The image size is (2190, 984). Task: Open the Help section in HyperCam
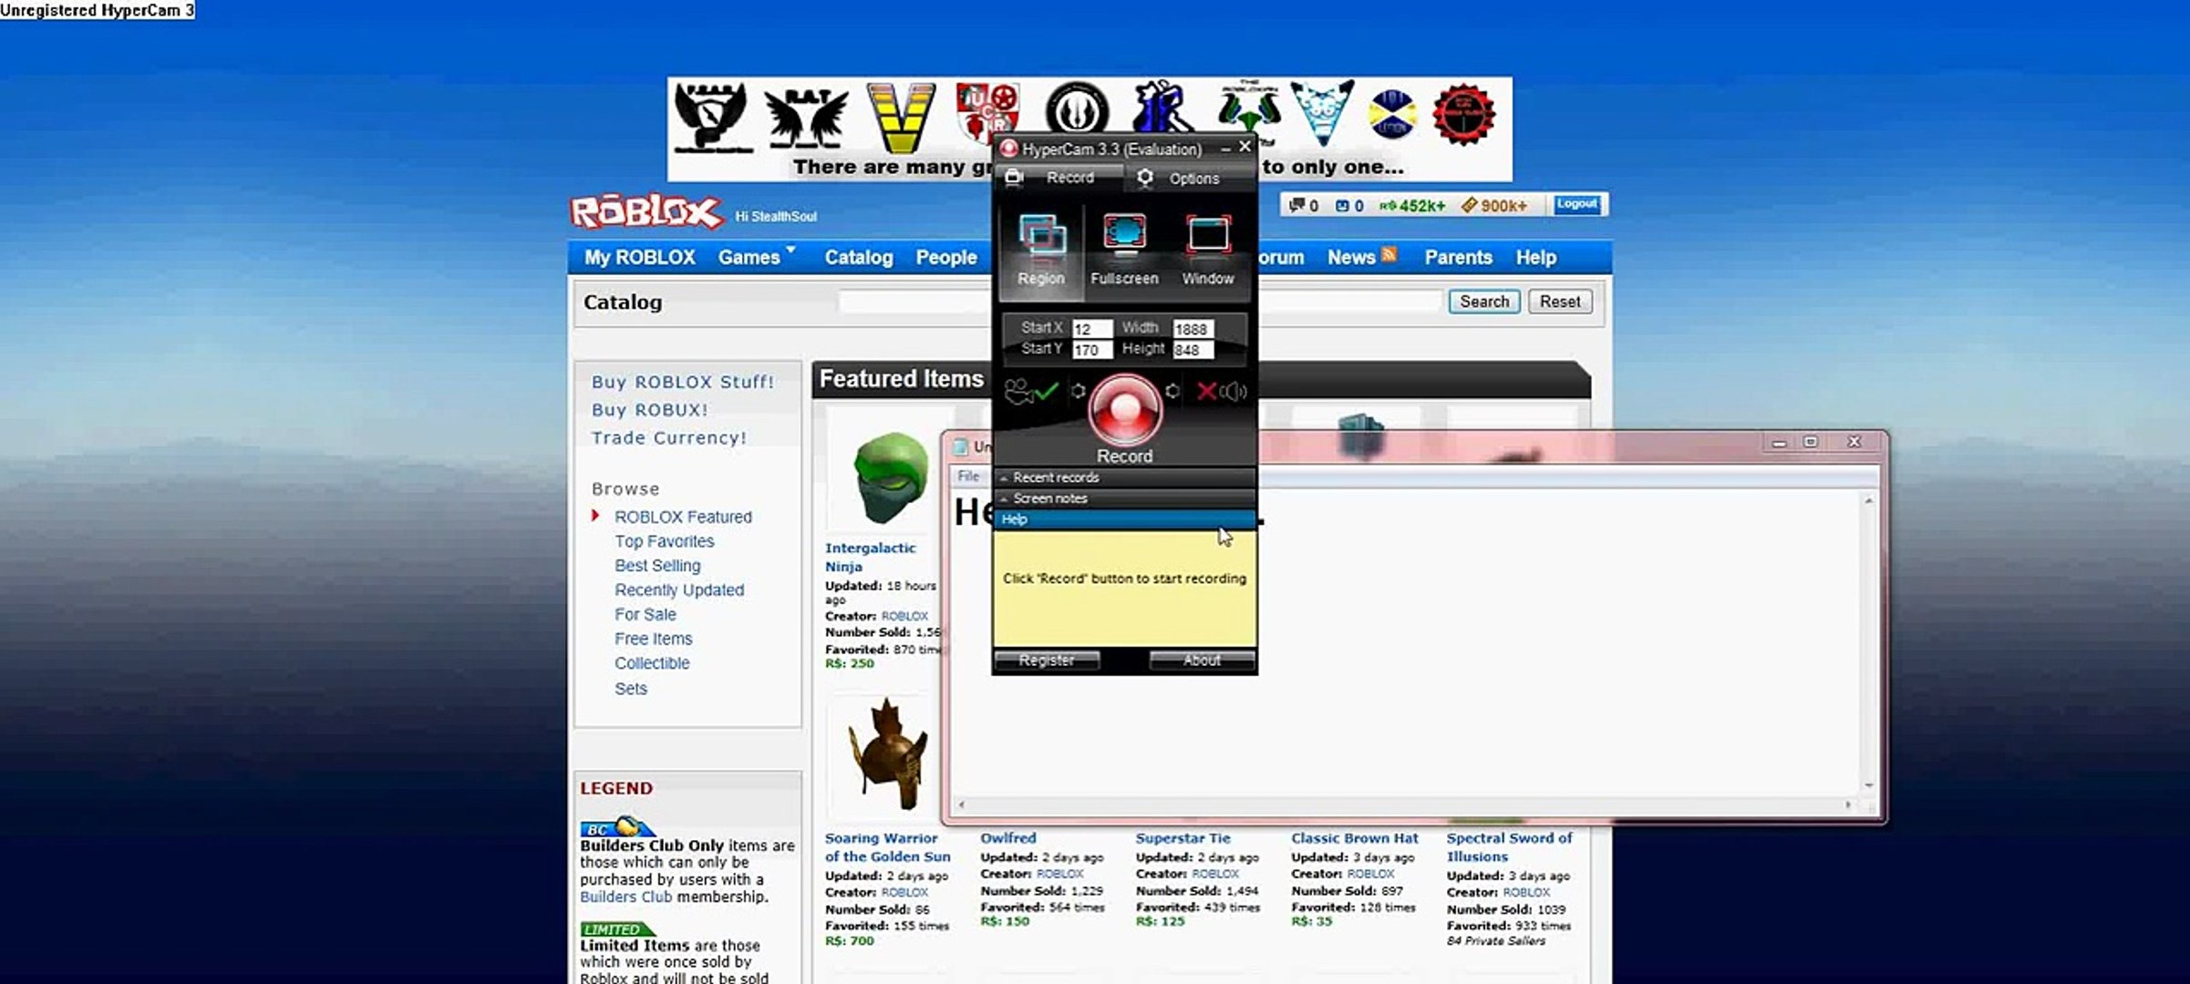1014,518
